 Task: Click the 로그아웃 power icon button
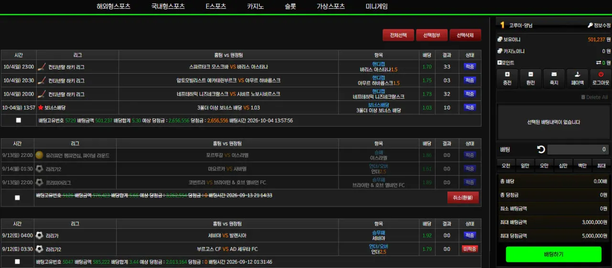click(x=601, y=78)
